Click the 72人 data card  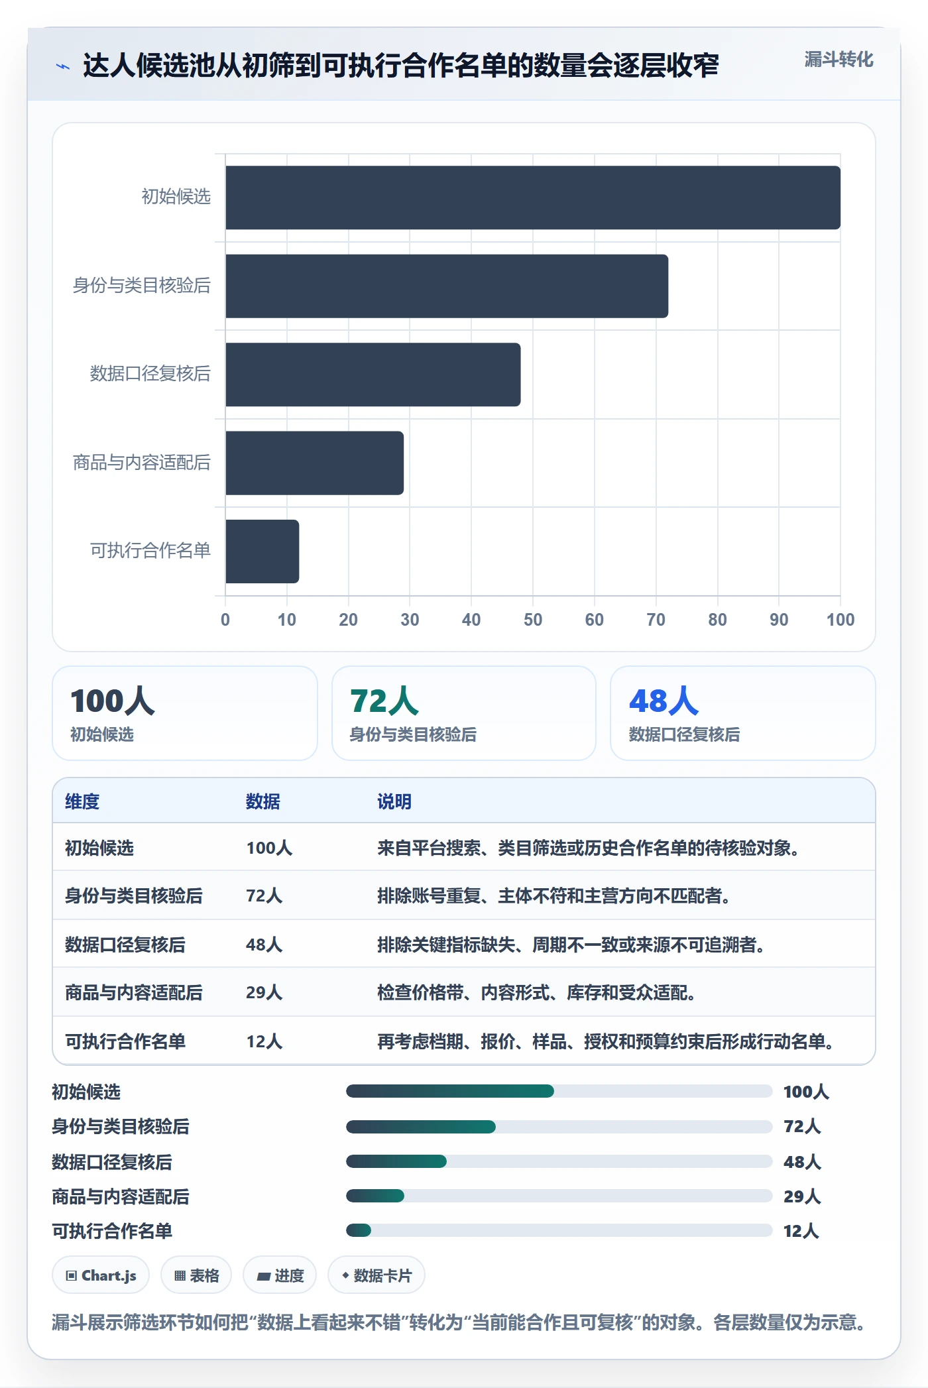pos(464,713)
